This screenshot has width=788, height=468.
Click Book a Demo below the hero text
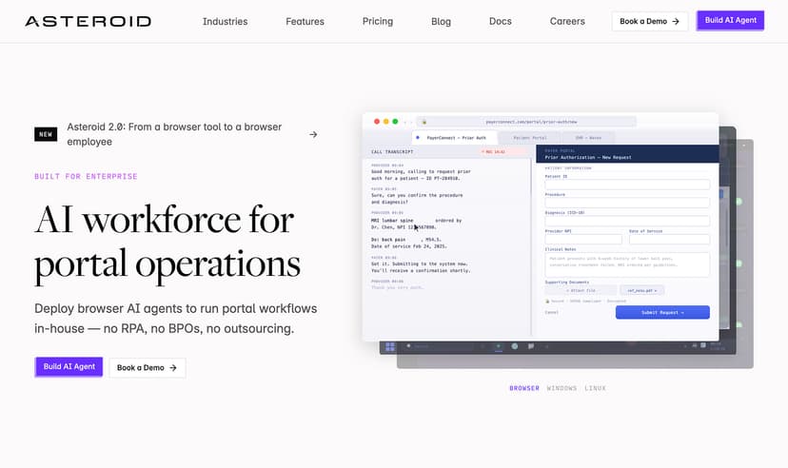pyautogui.click(x=147, y=367)
